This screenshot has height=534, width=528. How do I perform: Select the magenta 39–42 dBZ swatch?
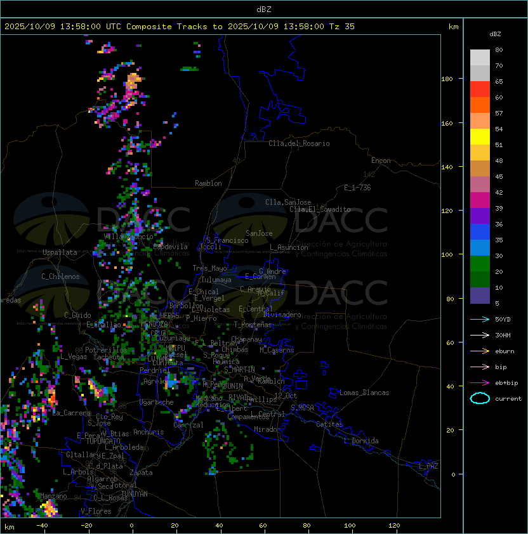(x=480, y=200)
